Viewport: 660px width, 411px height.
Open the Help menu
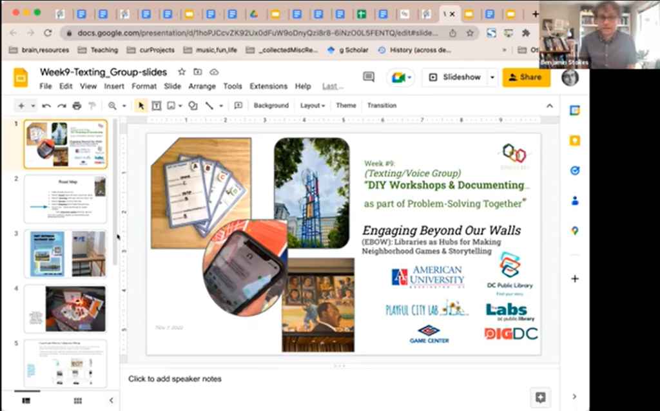pos(303,86)
